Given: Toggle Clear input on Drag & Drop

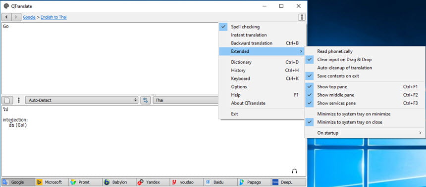Looking at the screenshot, I should 365,60.
